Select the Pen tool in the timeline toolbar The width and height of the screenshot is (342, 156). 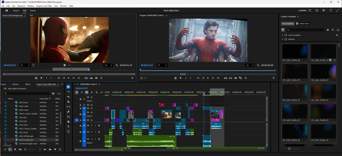point(68,112)
